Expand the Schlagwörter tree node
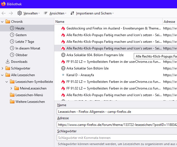177x147 pixels. pyautogui.click(x=2, y=68)
